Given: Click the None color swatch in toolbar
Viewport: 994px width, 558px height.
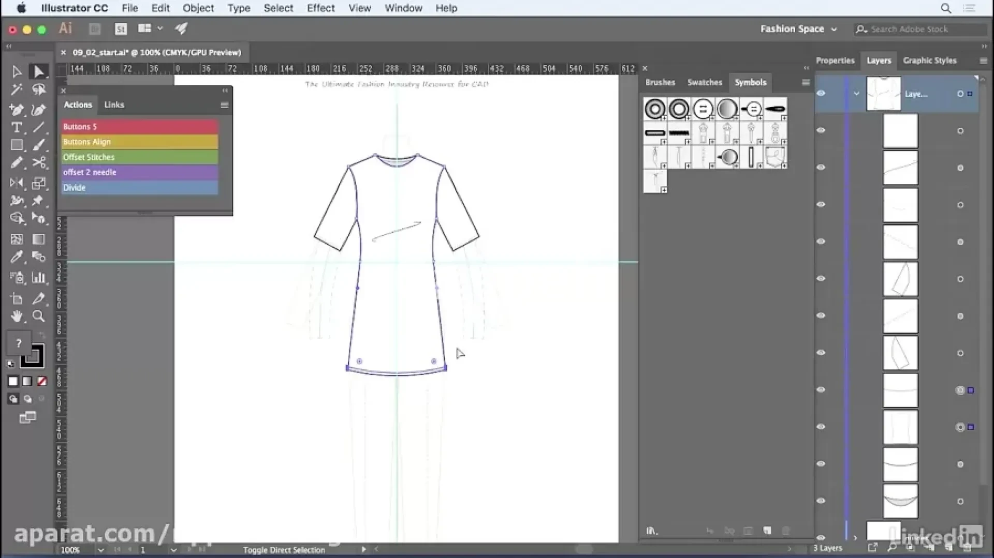Looking at the screenshot, I should tap(42, 382).
